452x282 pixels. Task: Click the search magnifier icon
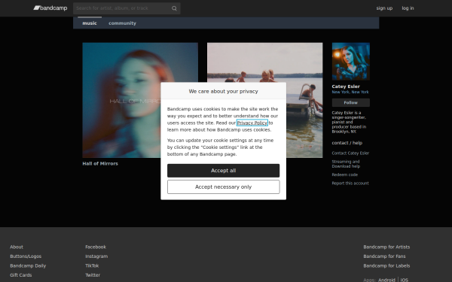(x=174, y=8)
